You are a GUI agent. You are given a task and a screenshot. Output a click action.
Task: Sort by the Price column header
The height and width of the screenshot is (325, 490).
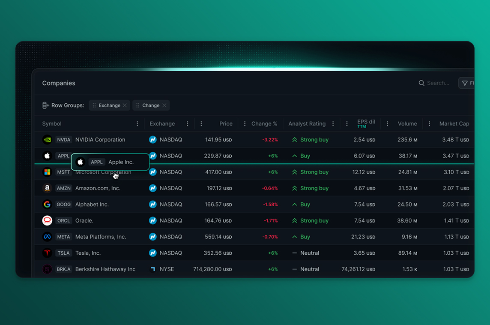coord(226,123)
